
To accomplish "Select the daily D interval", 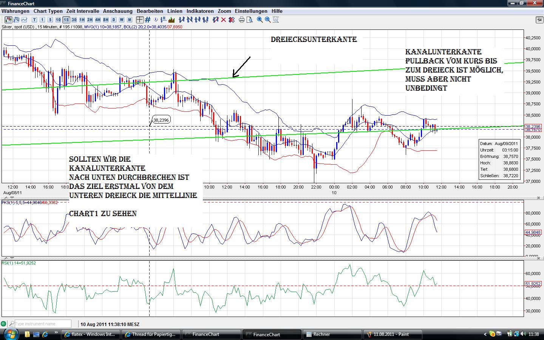I will click(114, 20).
